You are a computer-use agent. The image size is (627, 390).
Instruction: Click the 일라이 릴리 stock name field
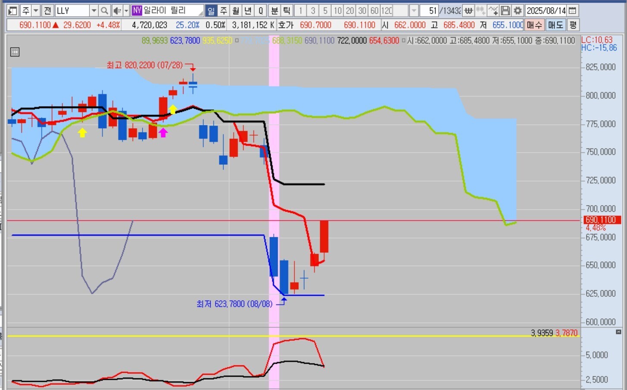173,10
